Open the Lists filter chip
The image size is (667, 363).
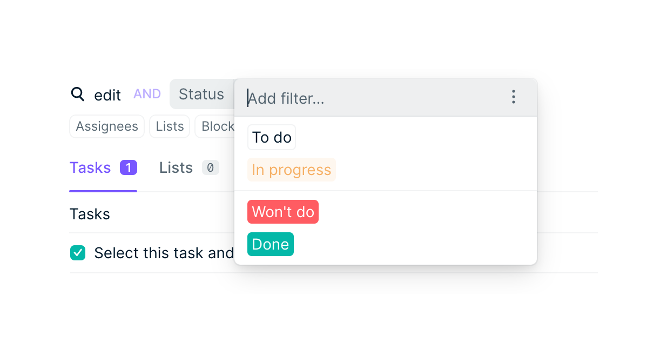[x=169, y=126]
